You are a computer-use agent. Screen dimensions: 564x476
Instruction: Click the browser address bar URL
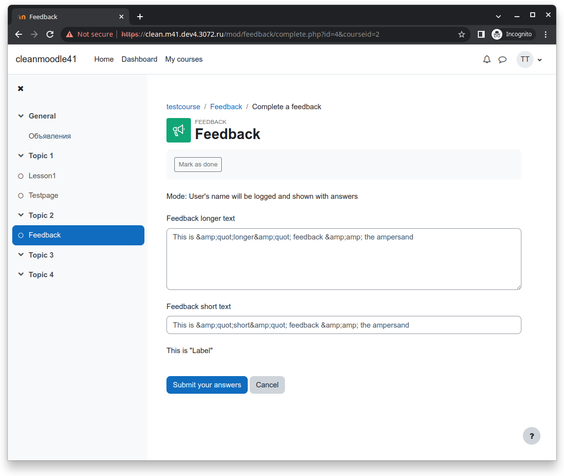[x=250, y=34]
